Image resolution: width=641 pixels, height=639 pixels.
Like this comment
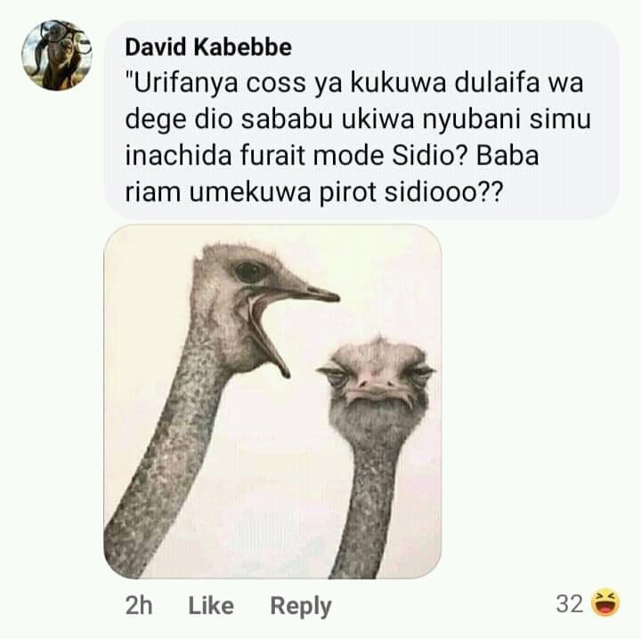pos(211,605)
